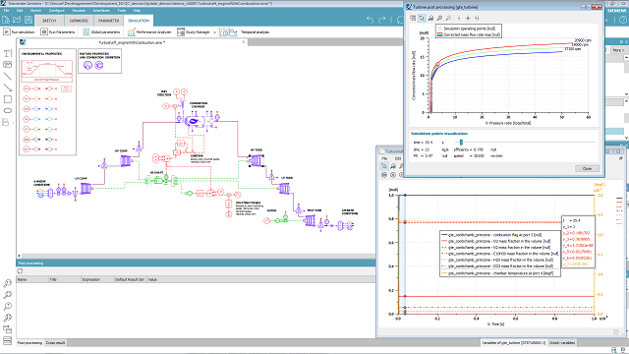Open the Sketch menu
The height and width of the screenshot is (354, 629).
pos(36,11)
